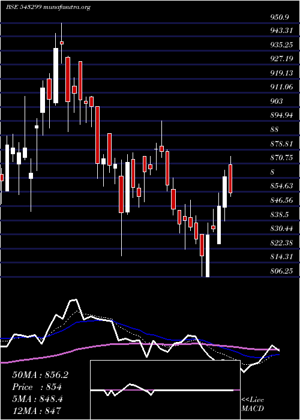Select the 935.25 price axis label
This screenshot has height=420, width=300.
[x=281, y=45]
